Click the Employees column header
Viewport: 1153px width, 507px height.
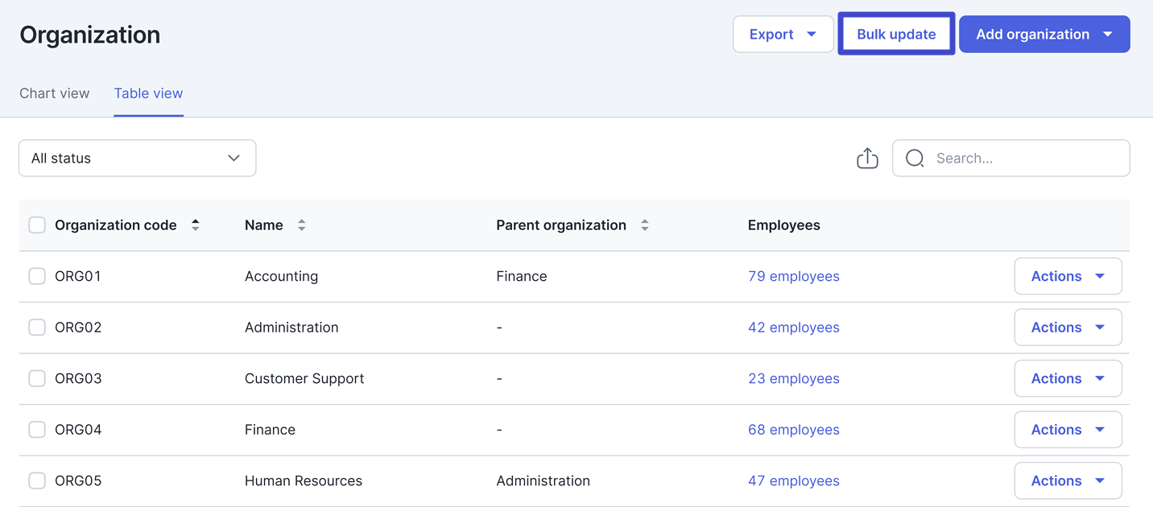click(x=783, y=225)
